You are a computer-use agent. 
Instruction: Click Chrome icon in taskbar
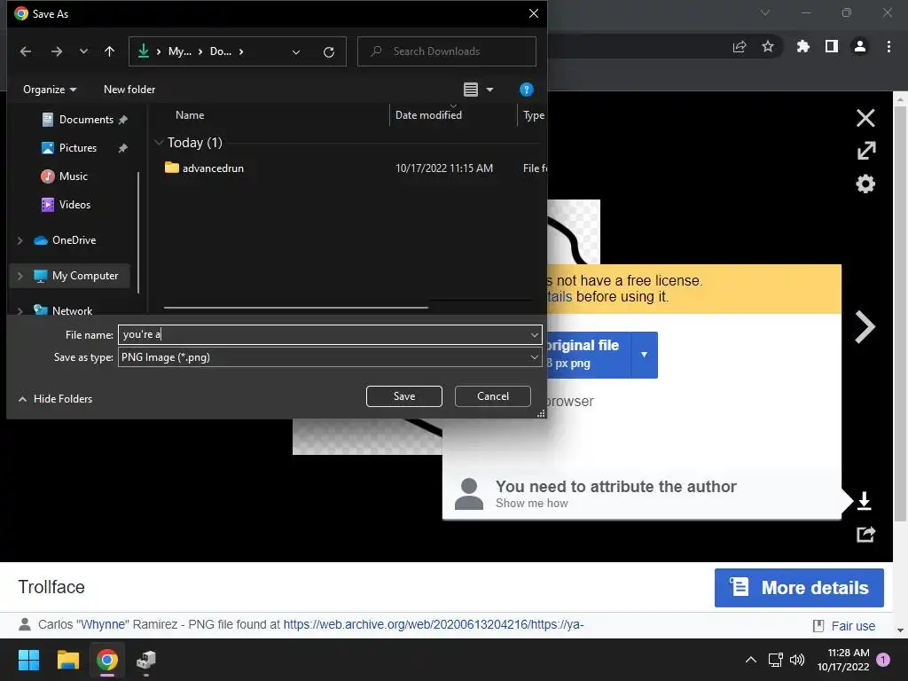point(107,660)
